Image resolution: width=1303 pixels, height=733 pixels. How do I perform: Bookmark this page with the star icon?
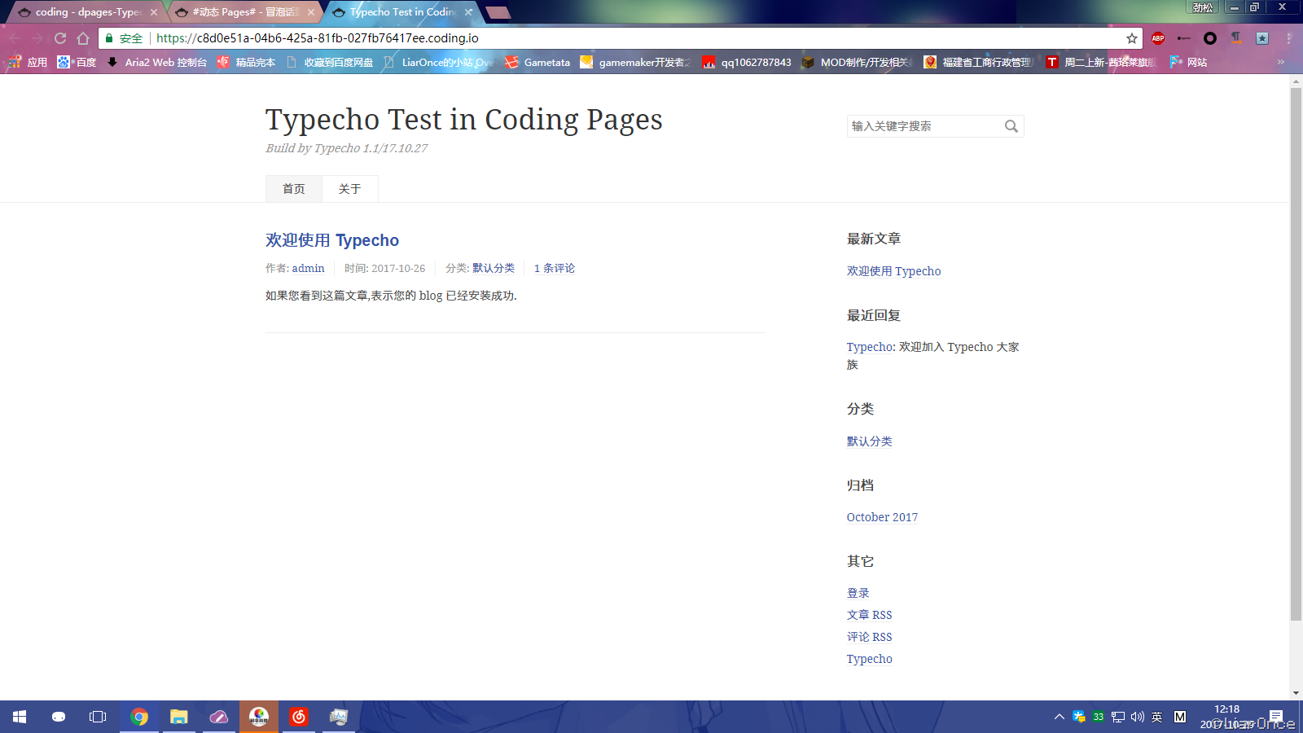(x=1132, y=38)
